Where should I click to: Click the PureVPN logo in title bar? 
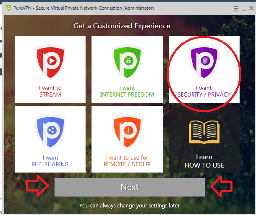tap(9, 8)
